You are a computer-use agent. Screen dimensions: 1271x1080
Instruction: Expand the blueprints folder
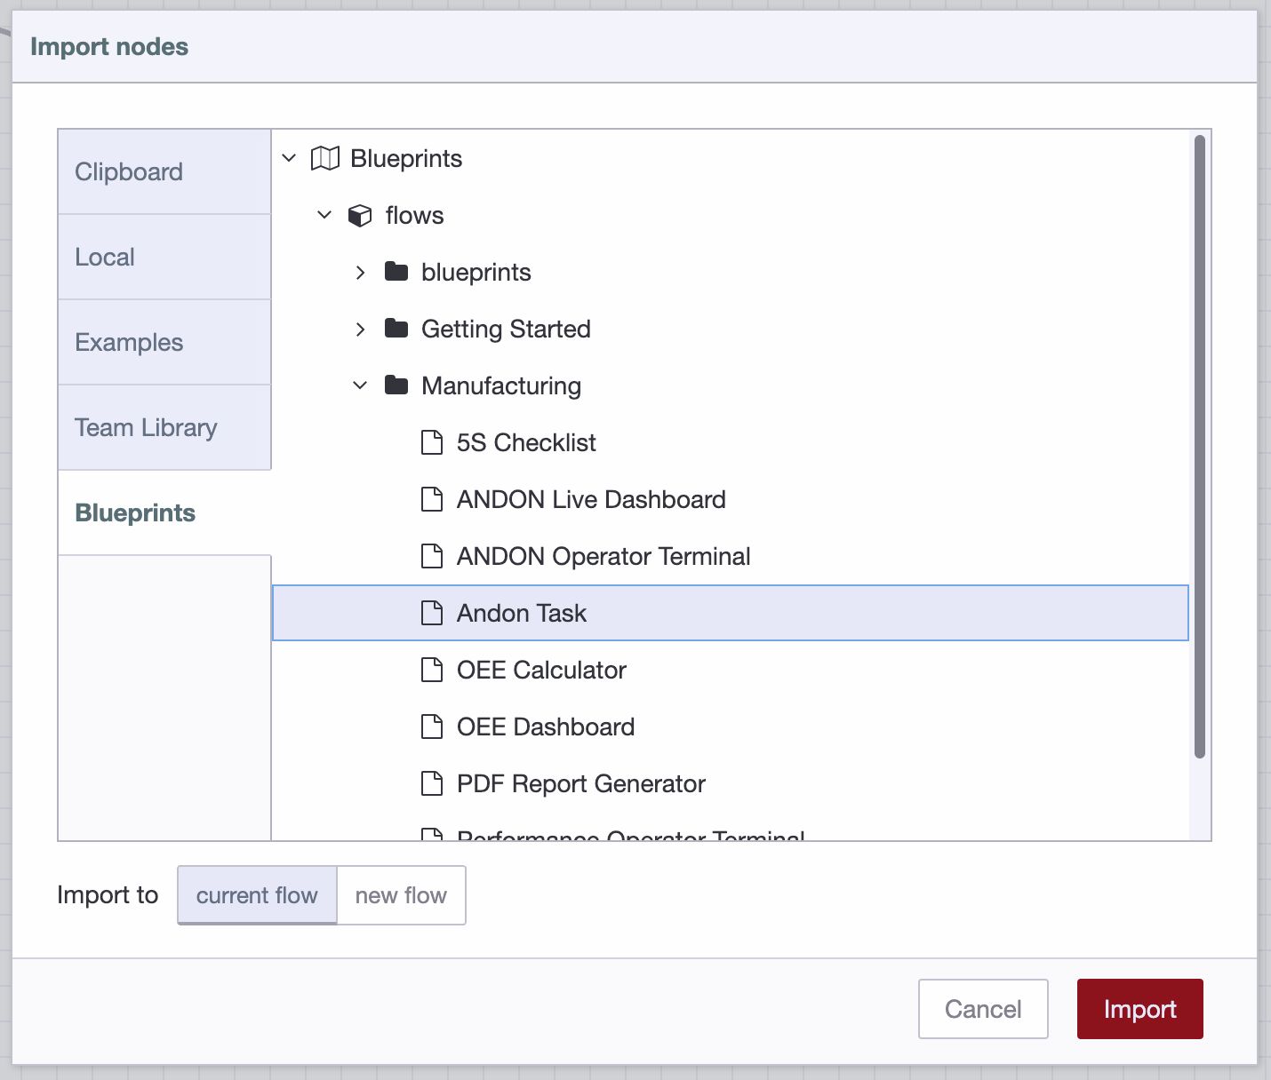click(361, 273)
